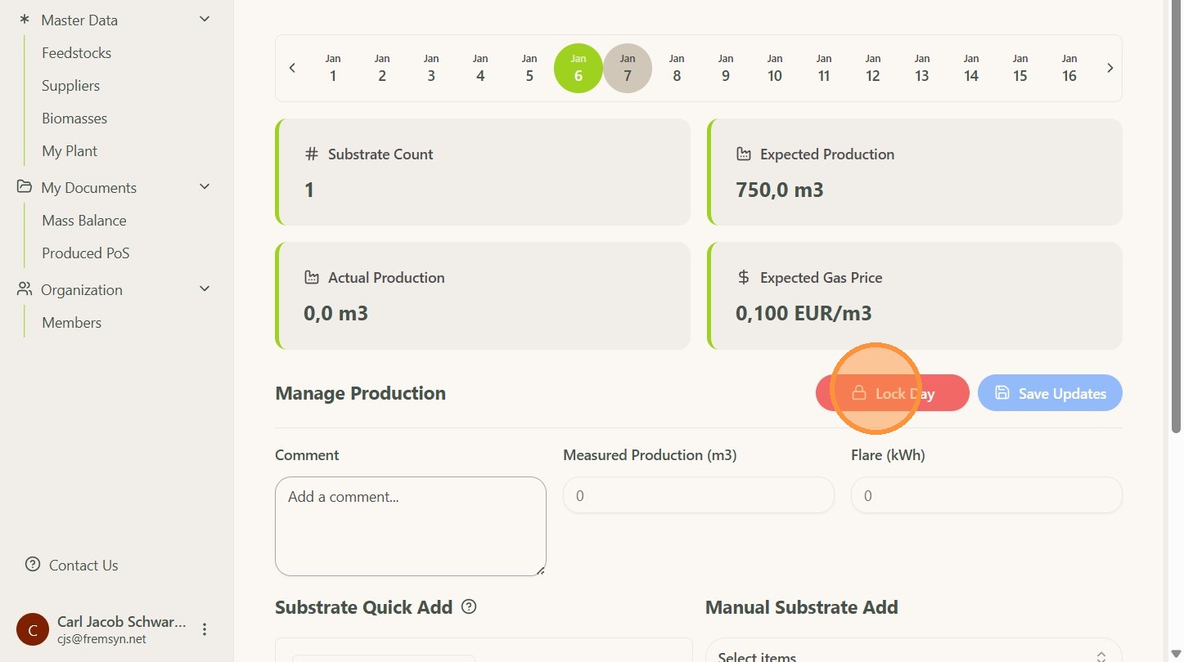1184x662 pixels.
Task: Open the Produced PoS page
Action: pyautogui.click(x=86, y=253)
